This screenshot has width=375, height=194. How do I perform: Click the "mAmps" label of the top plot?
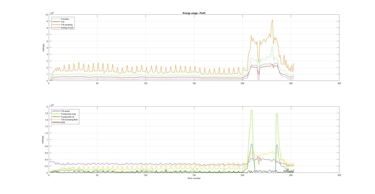(44, 48)
